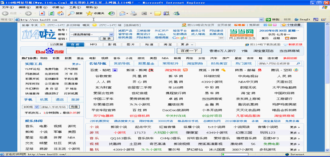Switch to the MP3 search tab
The height and width of the screenshot is (157, 330).
point(93,45)
